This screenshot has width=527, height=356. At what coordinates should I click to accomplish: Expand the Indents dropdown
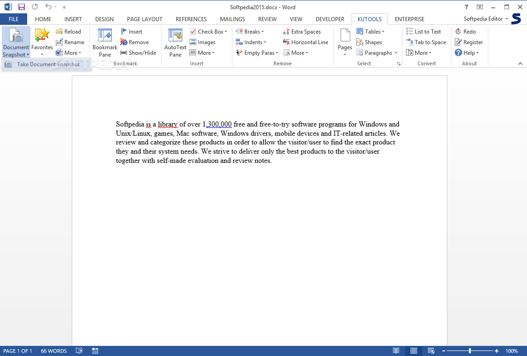tap(265, 42)
